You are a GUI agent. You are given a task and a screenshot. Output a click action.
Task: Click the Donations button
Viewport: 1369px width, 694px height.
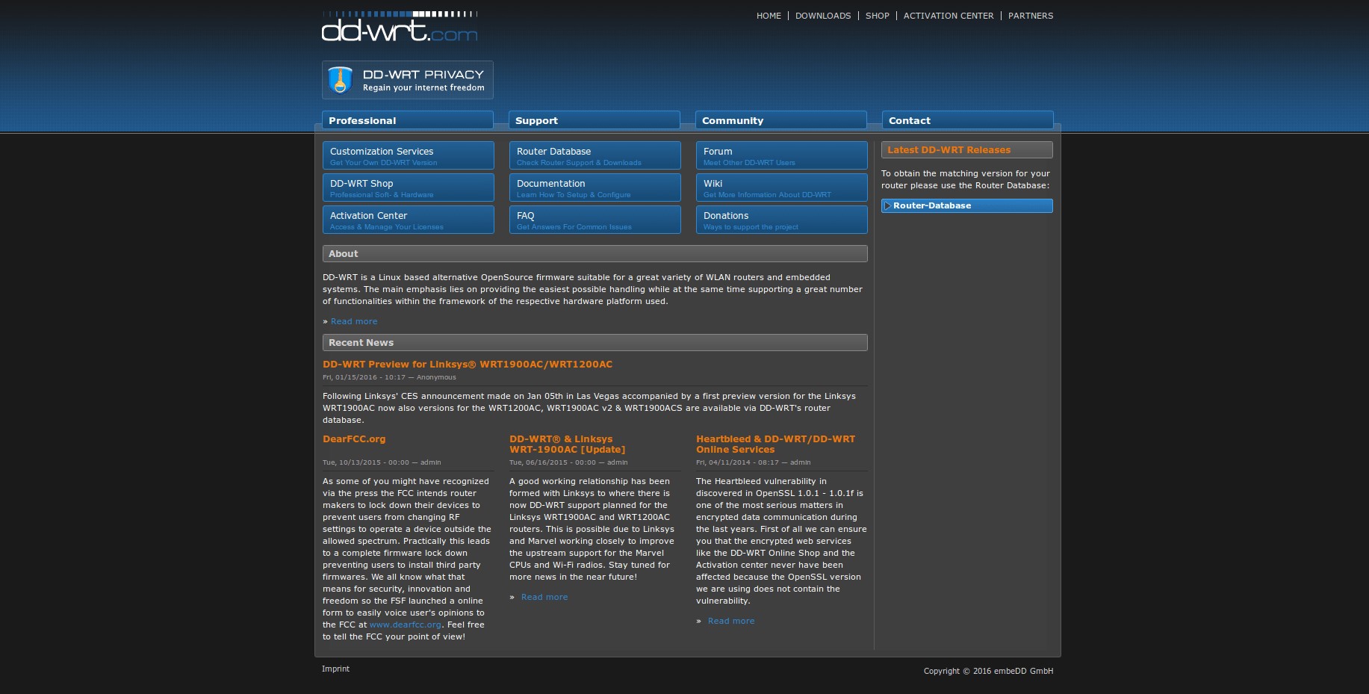click(781, 220)
